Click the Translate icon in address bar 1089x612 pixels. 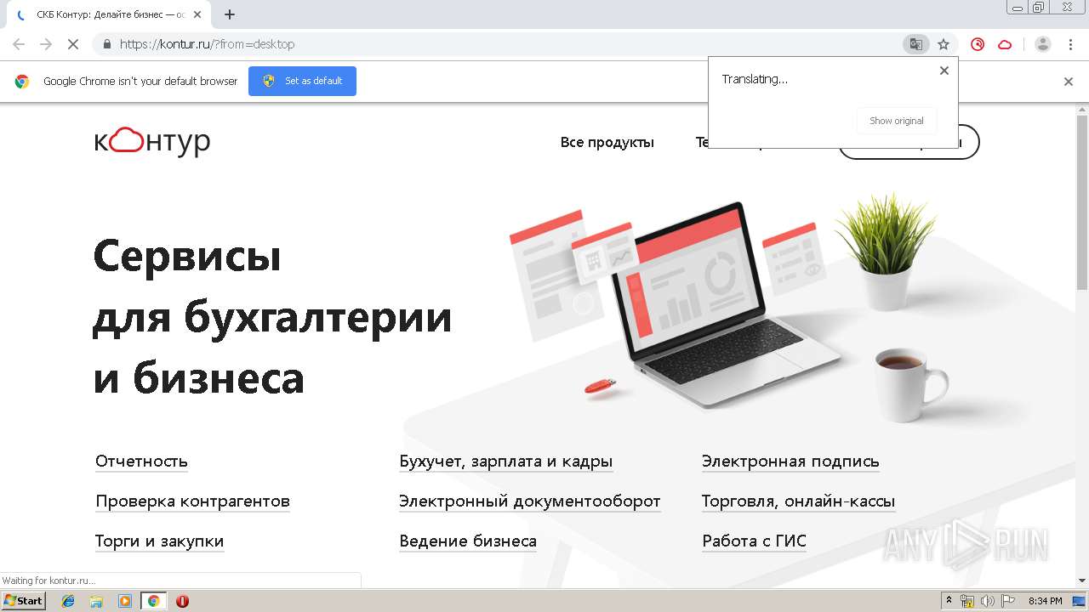[x=915, y=44]
